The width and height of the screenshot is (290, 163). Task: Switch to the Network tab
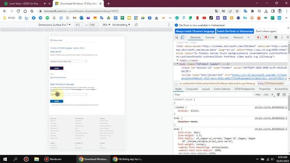238,37
